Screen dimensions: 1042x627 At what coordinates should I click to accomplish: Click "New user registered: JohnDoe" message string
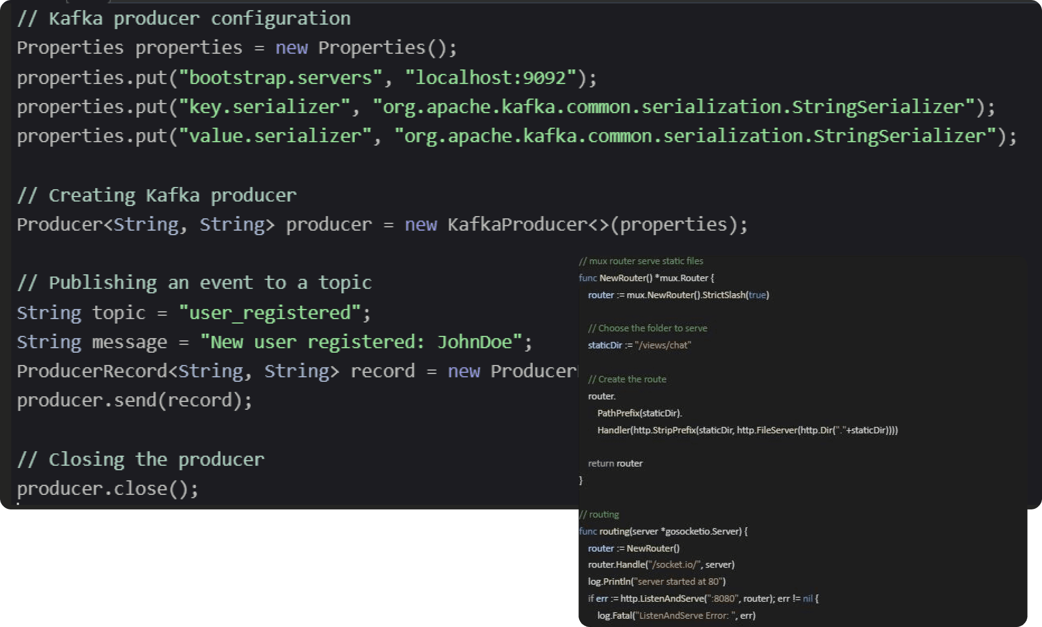pos(361,342)
